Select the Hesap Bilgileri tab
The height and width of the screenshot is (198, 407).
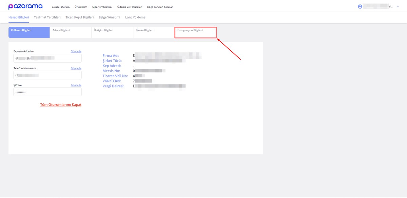[x=19, y=17]
